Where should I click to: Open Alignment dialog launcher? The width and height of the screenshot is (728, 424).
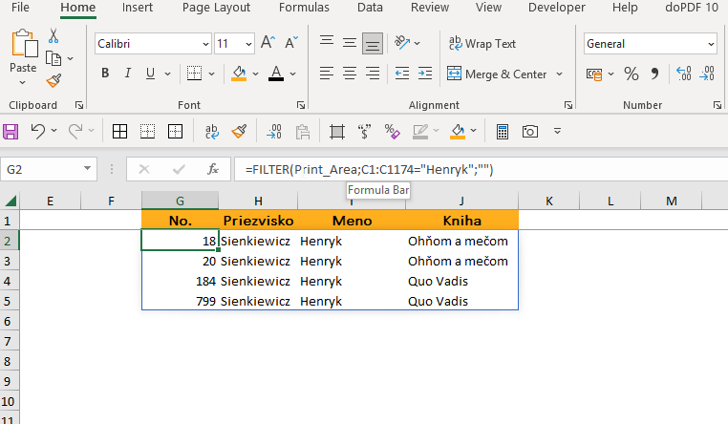coord(568,105)
